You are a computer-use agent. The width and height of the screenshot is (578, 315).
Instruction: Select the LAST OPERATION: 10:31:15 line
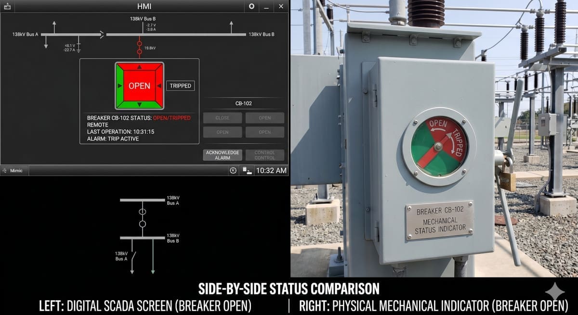coord(120,132)
